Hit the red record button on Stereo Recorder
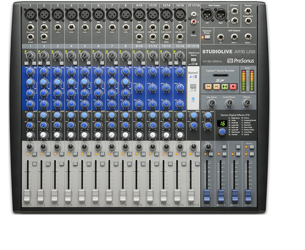305x250 pixels. coord(233,86)
